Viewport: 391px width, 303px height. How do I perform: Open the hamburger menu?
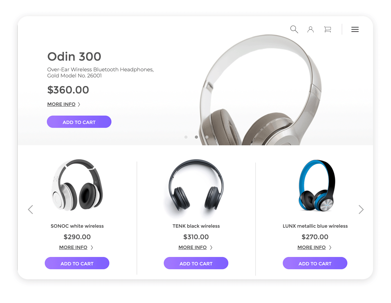point(355,29)
